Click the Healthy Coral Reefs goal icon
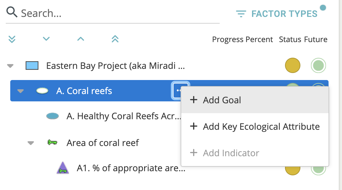Image resolution: width=342 pixels, height=190 pixels. point(53,116)
